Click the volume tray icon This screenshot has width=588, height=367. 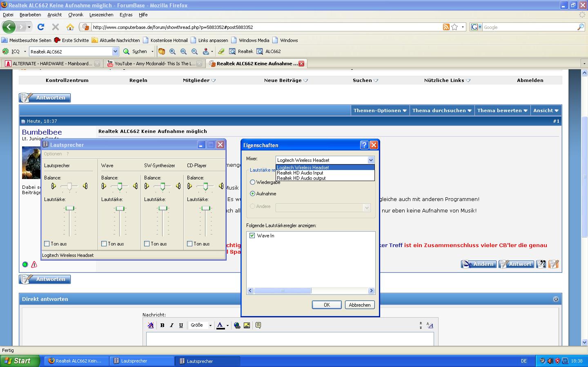(550, 361)
